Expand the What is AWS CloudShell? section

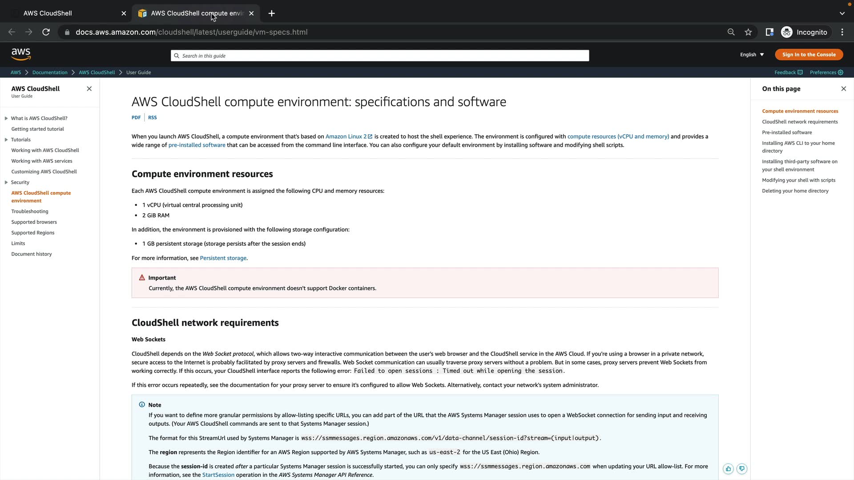(6, 118)
